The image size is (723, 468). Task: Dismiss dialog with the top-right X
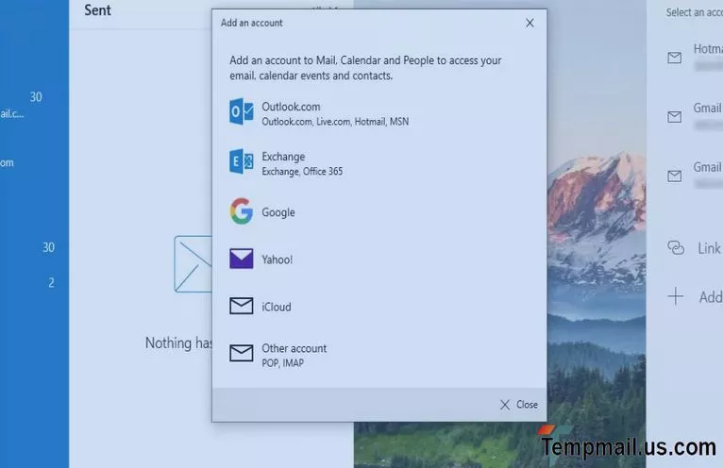pos(530,23)
